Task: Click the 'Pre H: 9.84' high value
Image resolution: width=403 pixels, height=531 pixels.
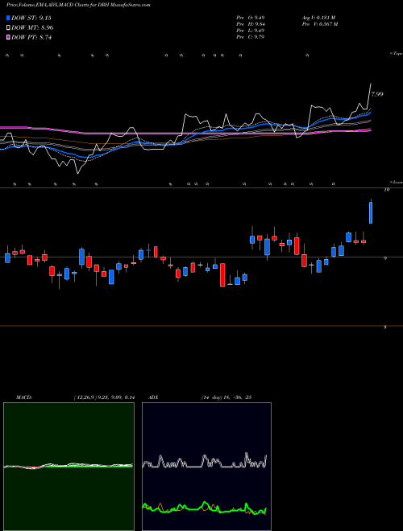Action: point(251,24)
